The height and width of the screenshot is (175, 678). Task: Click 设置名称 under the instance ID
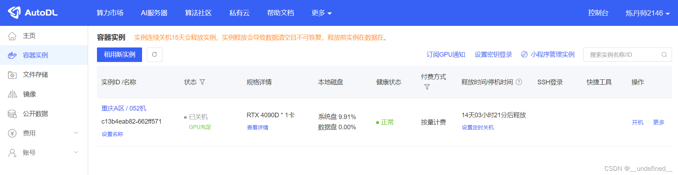(x=113, y=134)
